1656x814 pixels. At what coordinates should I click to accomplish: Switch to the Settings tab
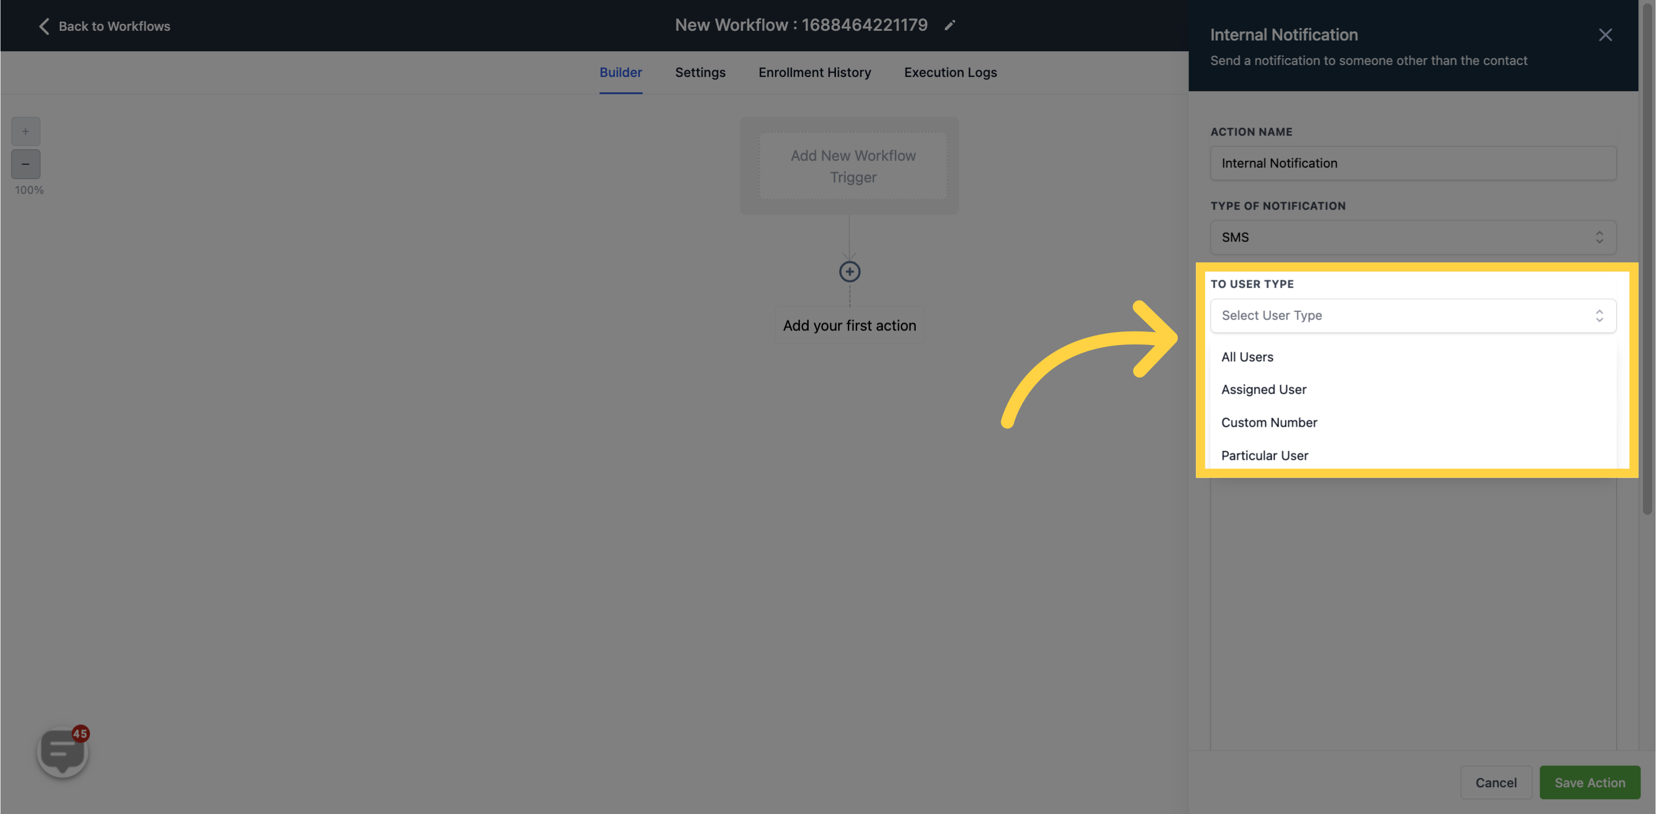[700, 72]
